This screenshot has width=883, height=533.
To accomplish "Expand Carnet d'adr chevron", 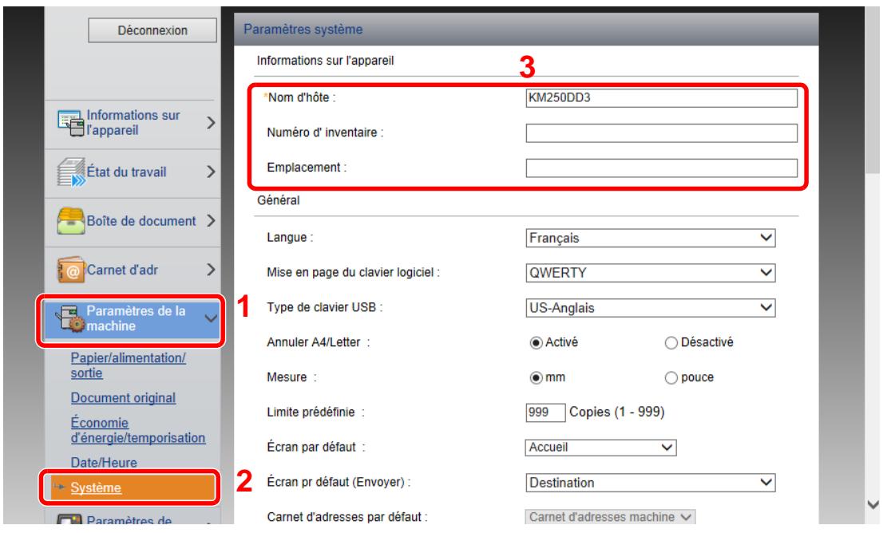I will [x=211, y=270].
